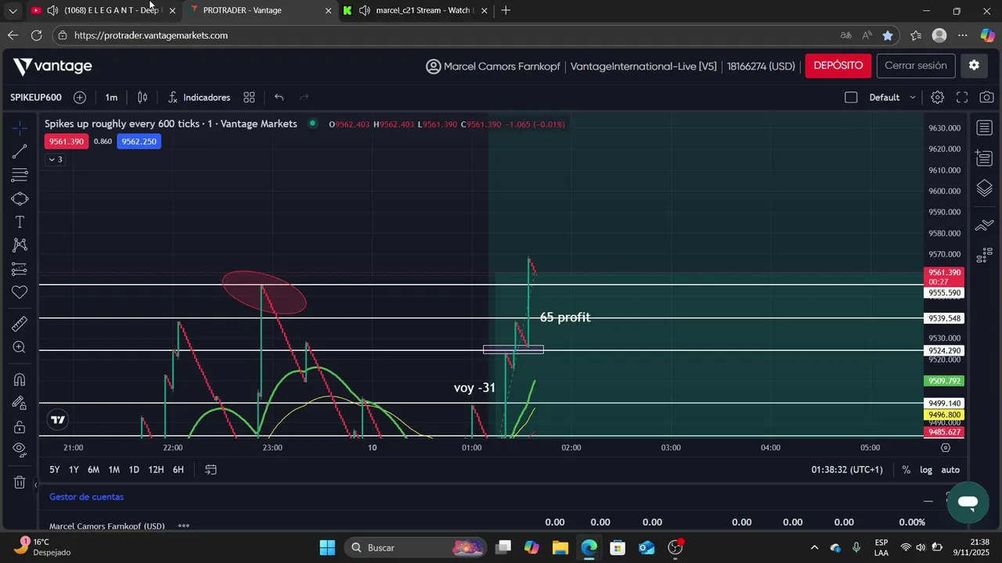Set the chart range to 1D

134,470
